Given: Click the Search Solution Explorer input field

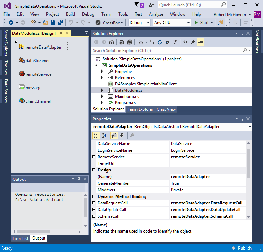Looking at the screenshot, I should pyautogui.click(x=166, y=51).
